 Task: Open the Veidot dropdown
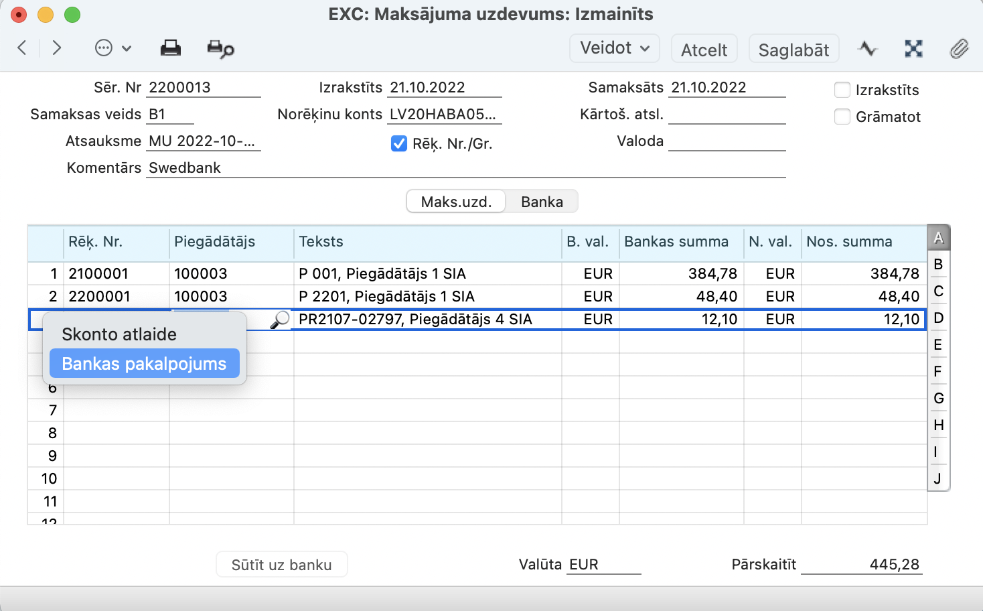pos(614,48)
